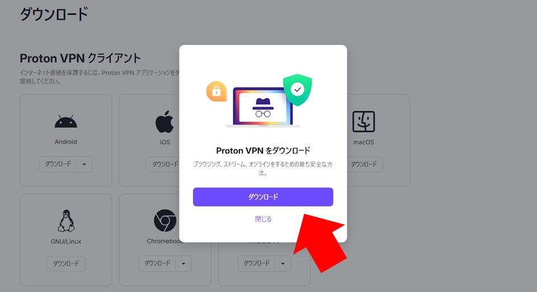Click the Chromebook Chrome logo icon
Viewport: 537px width, 292px height.
[x=165, y=220]
